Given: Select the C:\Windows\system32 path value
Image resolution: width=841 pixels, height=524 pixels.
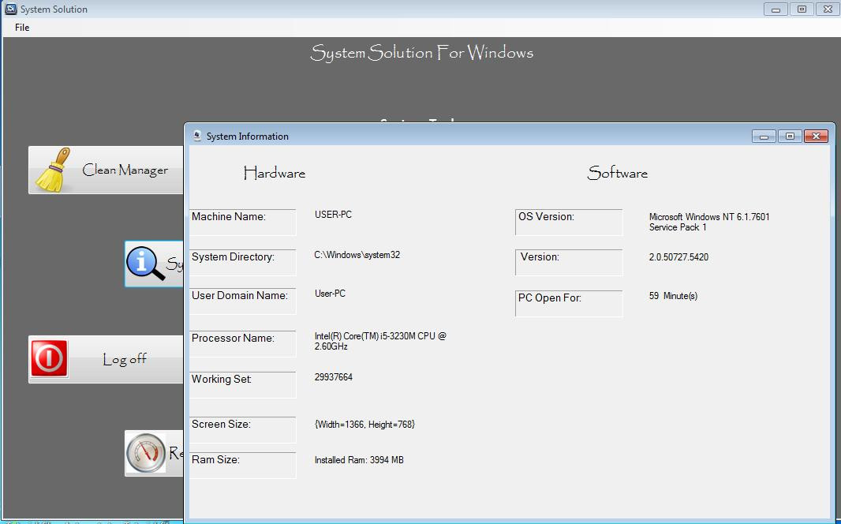Looking at the screenshot, I should click(x=357, y=255).
